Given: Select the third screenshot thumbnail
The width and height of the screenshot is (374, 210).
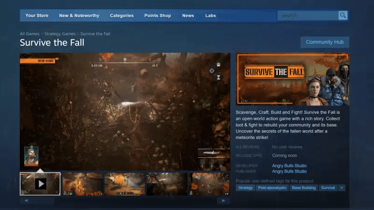Looking at the screenshot, I should (x=124, y=184).
